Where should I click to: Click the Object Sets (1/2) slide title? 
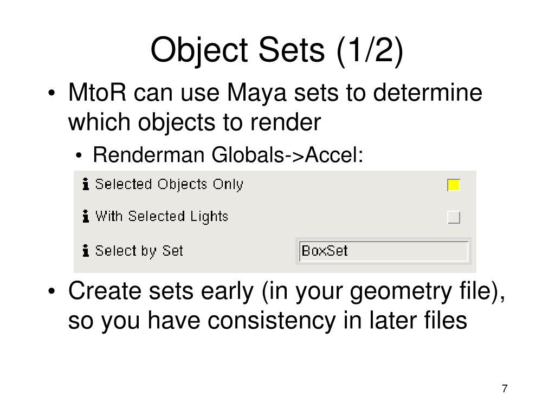click(x=277, y=50)
